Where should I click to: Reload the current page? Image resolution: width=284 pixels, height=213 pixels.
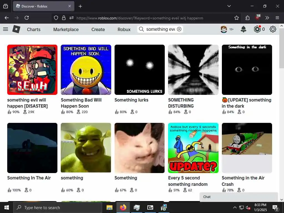tap(27, 18)
